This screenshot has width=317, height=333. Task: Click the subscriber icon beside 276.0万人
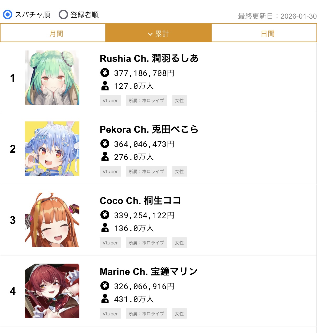(105, 156)
